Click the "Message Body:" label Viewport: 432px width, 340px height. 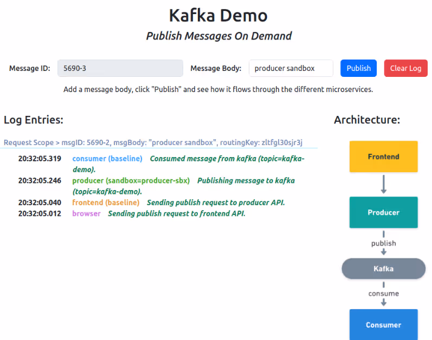click(216, 68)
